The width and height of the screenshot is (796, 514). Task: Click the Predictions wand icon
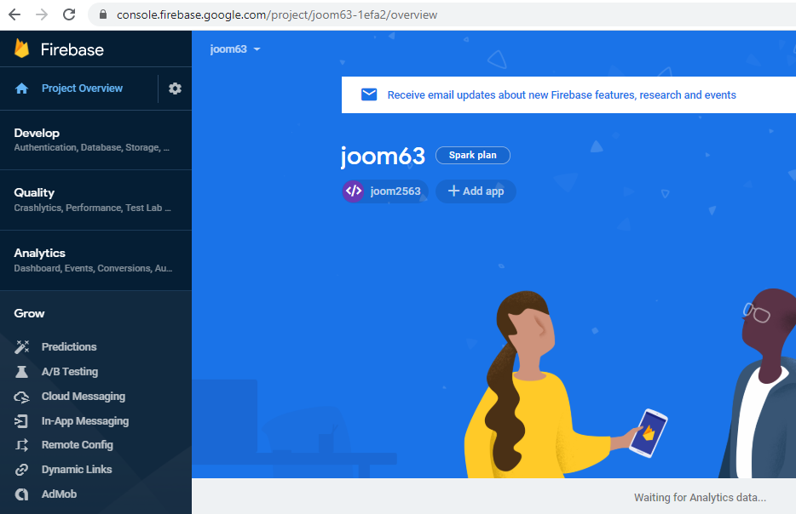22,347
